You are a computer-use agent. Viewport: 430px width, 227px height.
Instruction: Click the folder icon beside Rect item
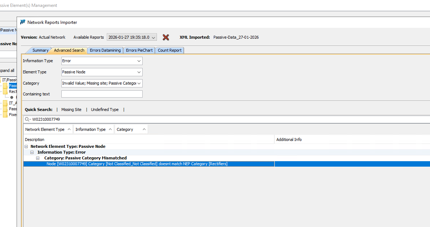pos(5,91)
